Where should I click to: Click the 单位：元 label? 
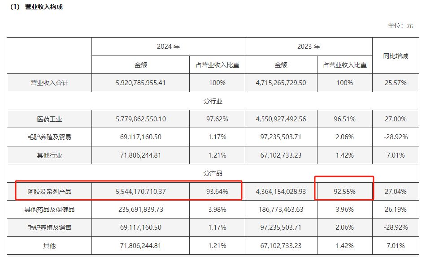[400, 26]
